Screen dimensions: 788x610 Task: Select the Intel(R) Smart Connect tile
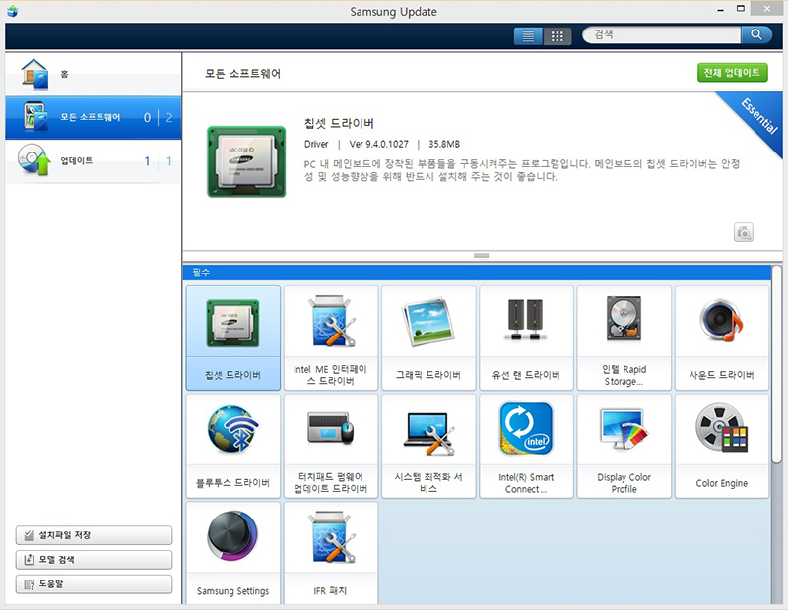pos(526,446)
